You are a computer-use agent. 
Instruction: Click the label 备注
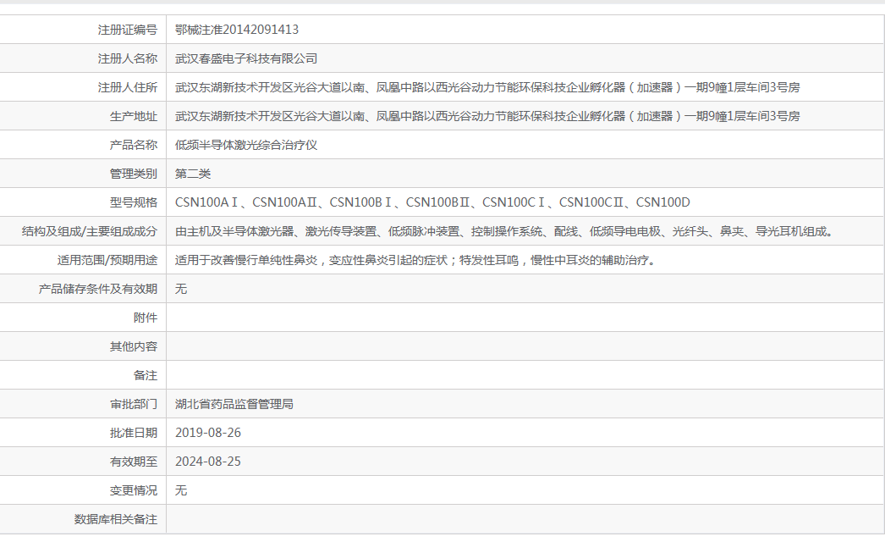145,376
